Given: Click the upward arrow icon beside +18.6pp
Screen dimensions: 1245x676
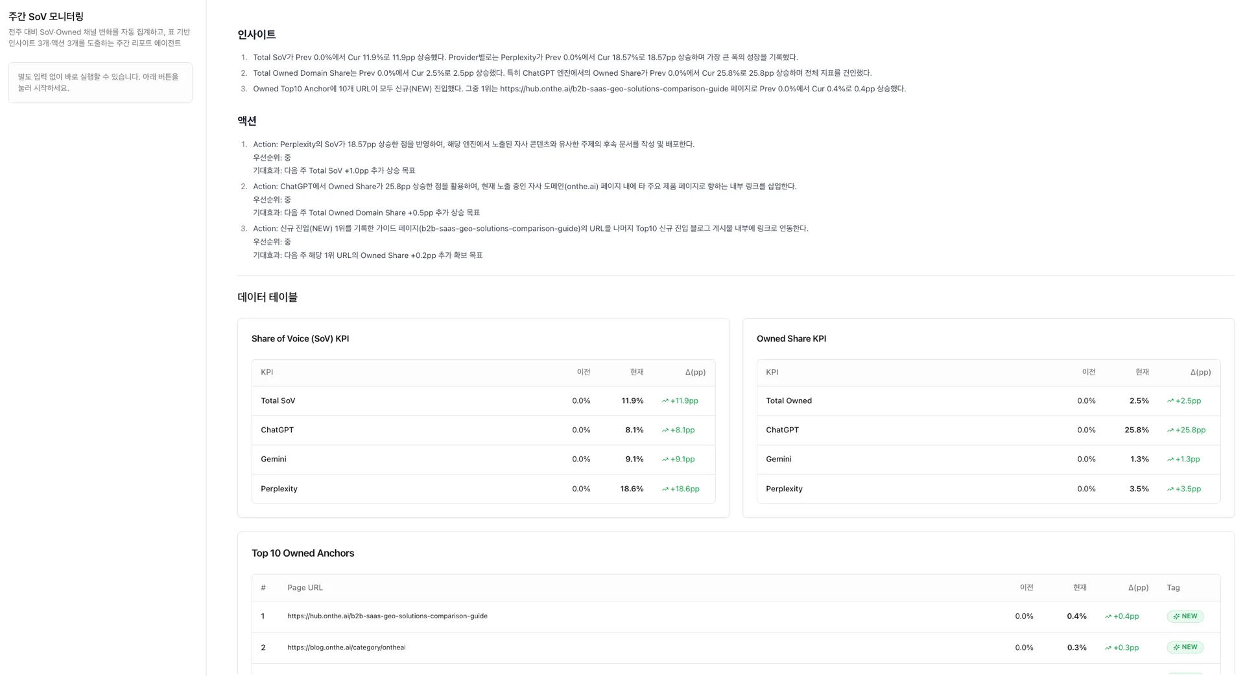Looking at the screenshot, I should (x=665, y=489).
